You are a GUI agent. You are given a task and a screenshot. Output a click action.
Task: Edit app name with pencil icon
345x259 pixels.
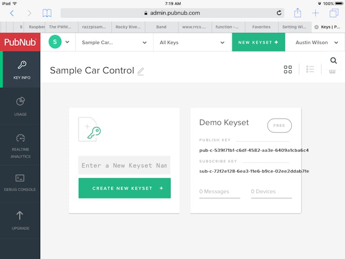pyautogui.click(x=141, y=71)
